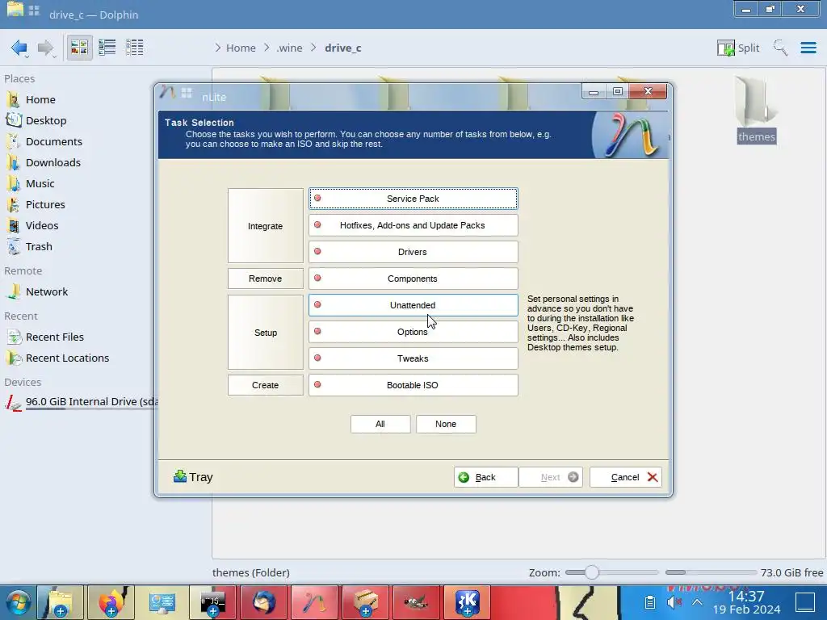
Task: Send nLite to Tray
Action: pos(192,477)
